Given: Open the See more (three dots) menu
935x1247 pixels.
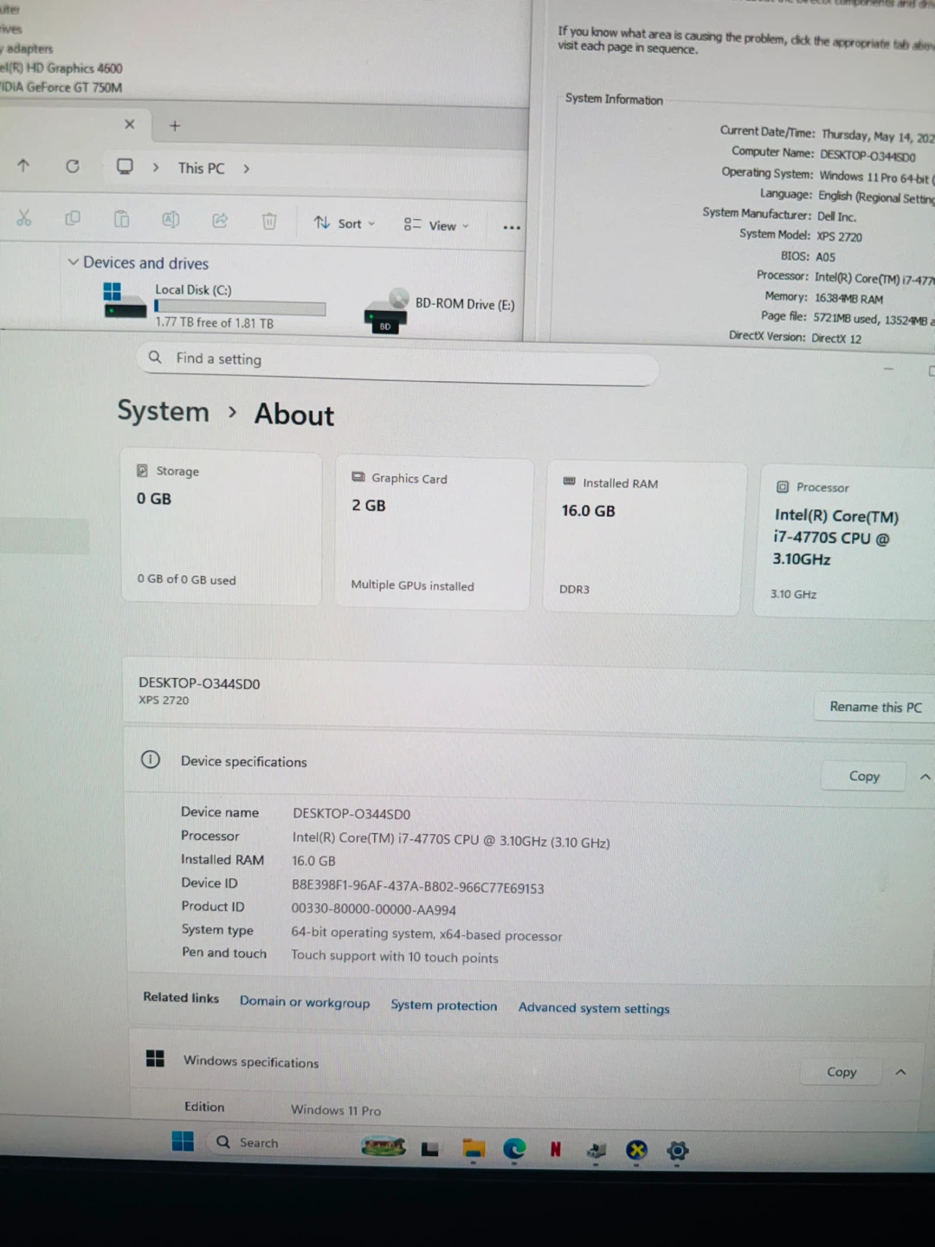Looking at the screenshot, I should pos(512,228).
